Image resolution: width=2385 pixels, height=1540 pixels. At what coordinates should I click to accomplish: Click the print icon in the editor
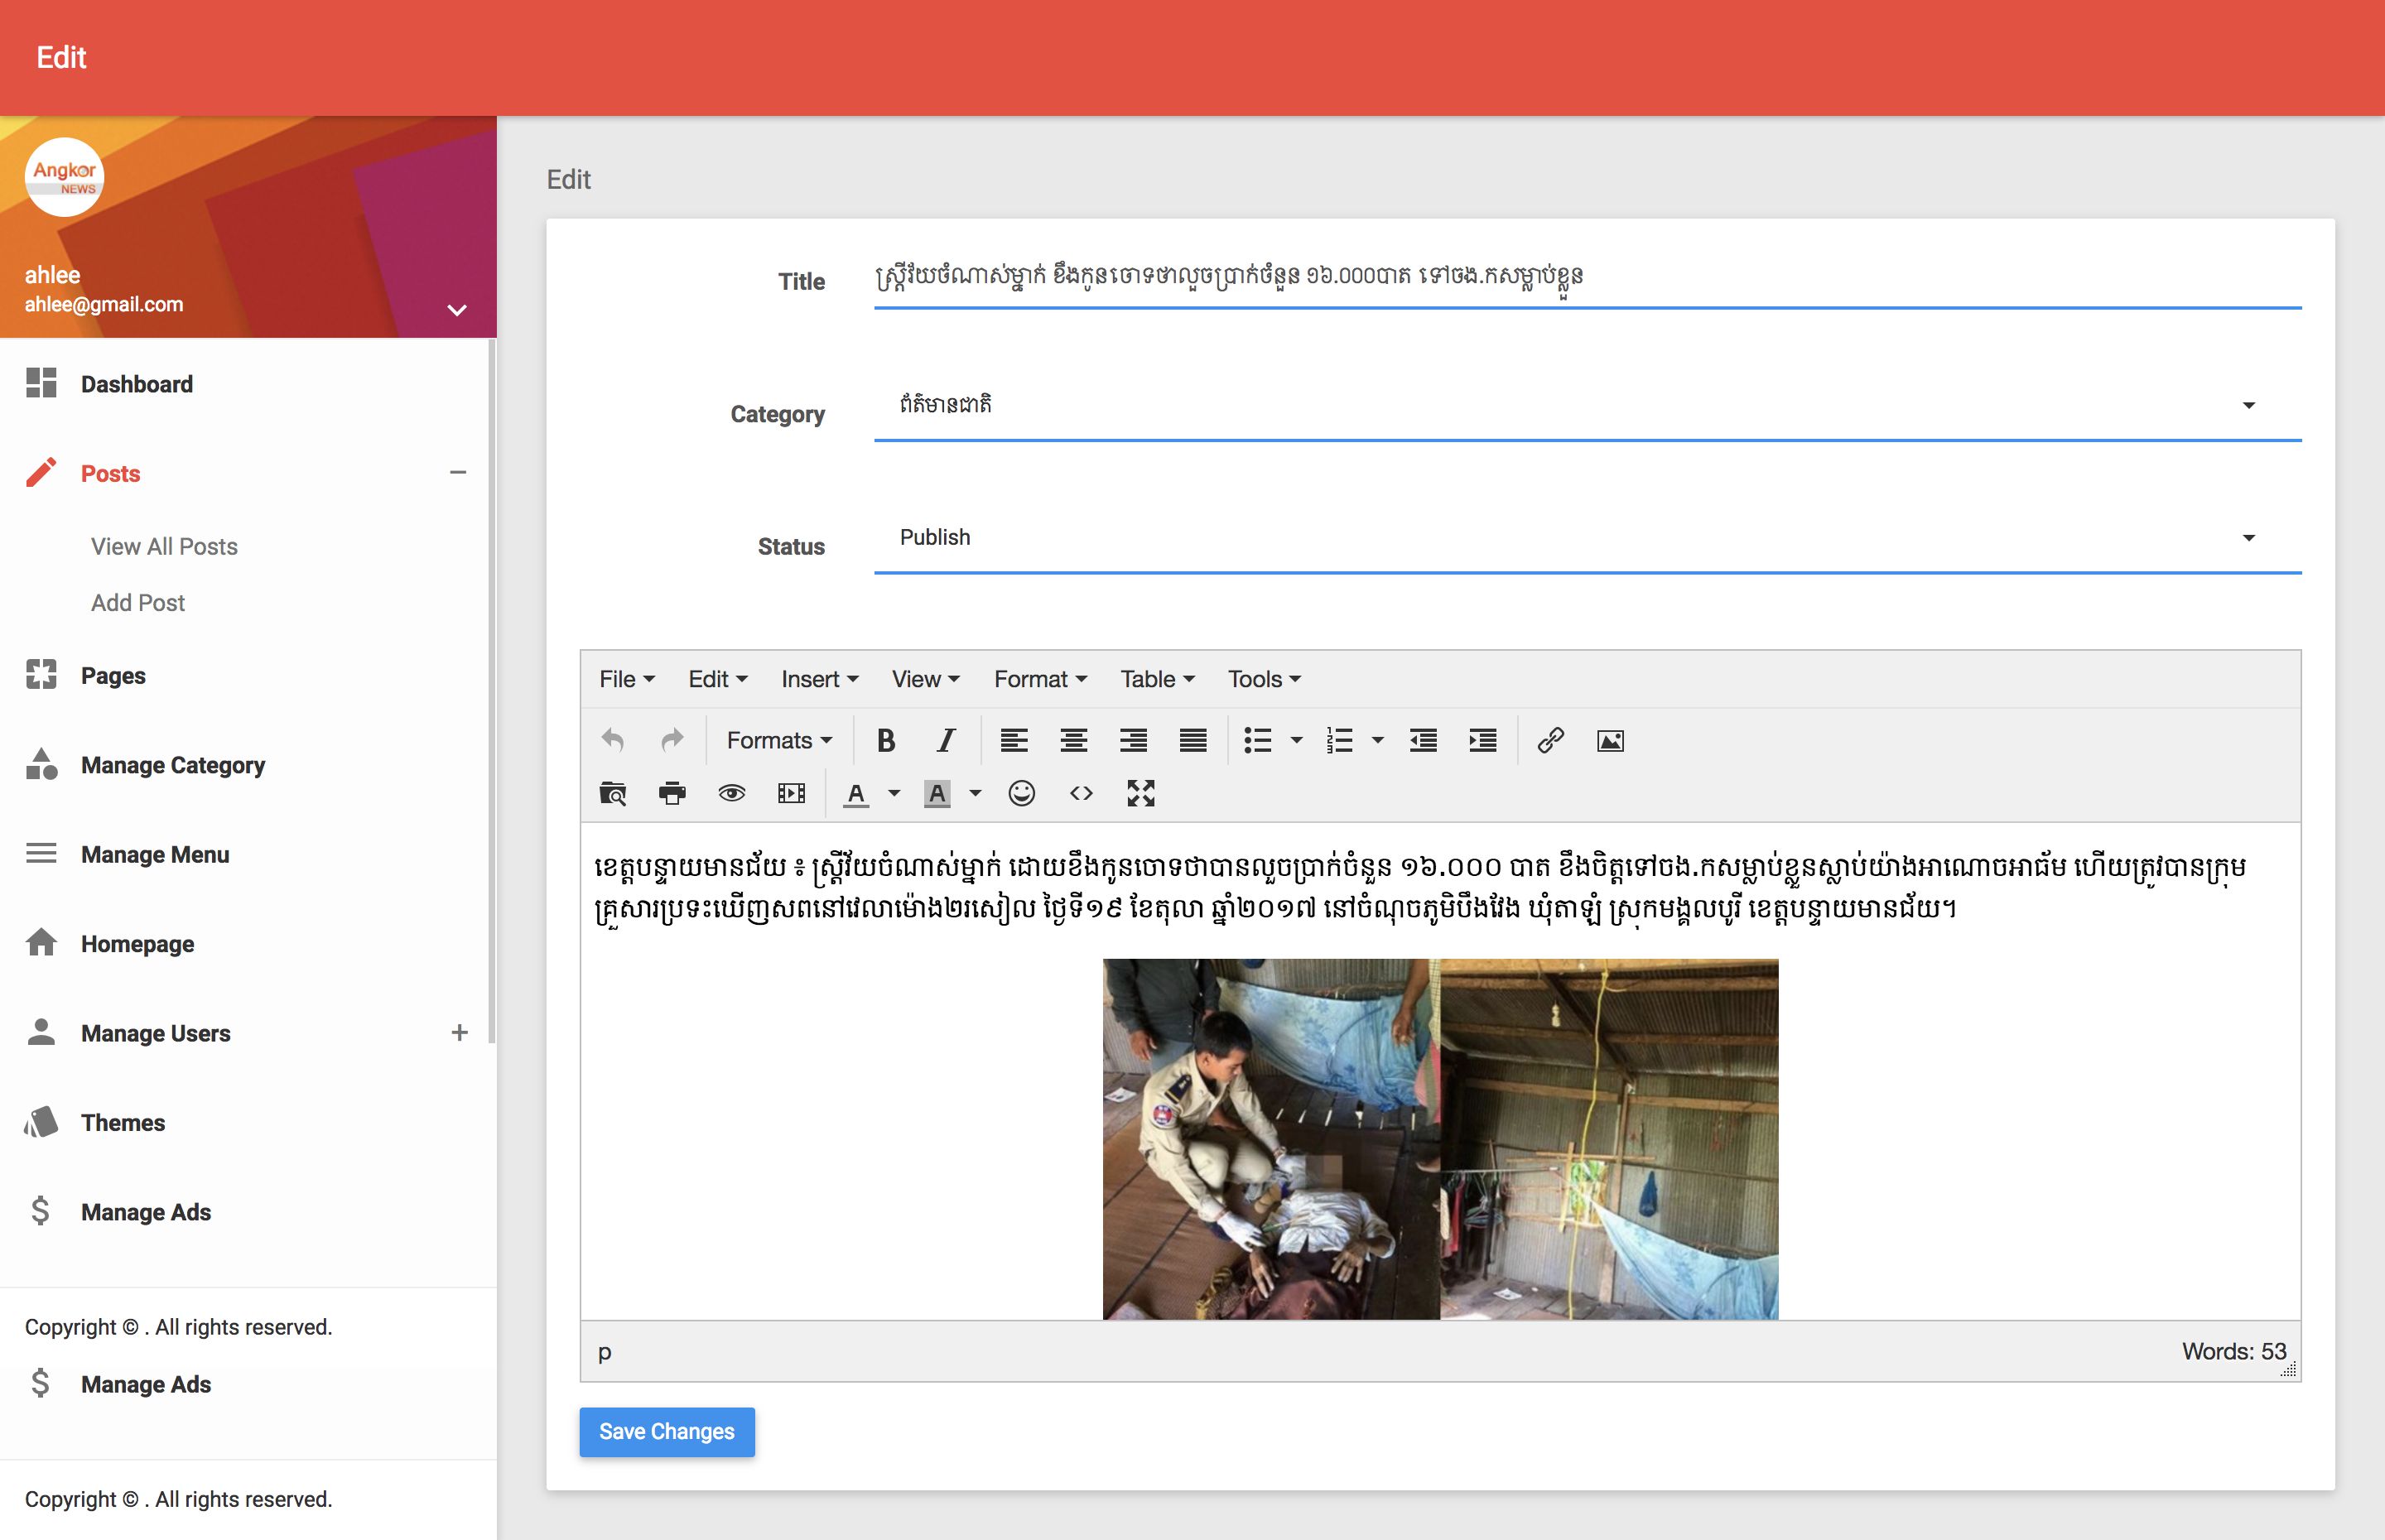tap(672, 794)
